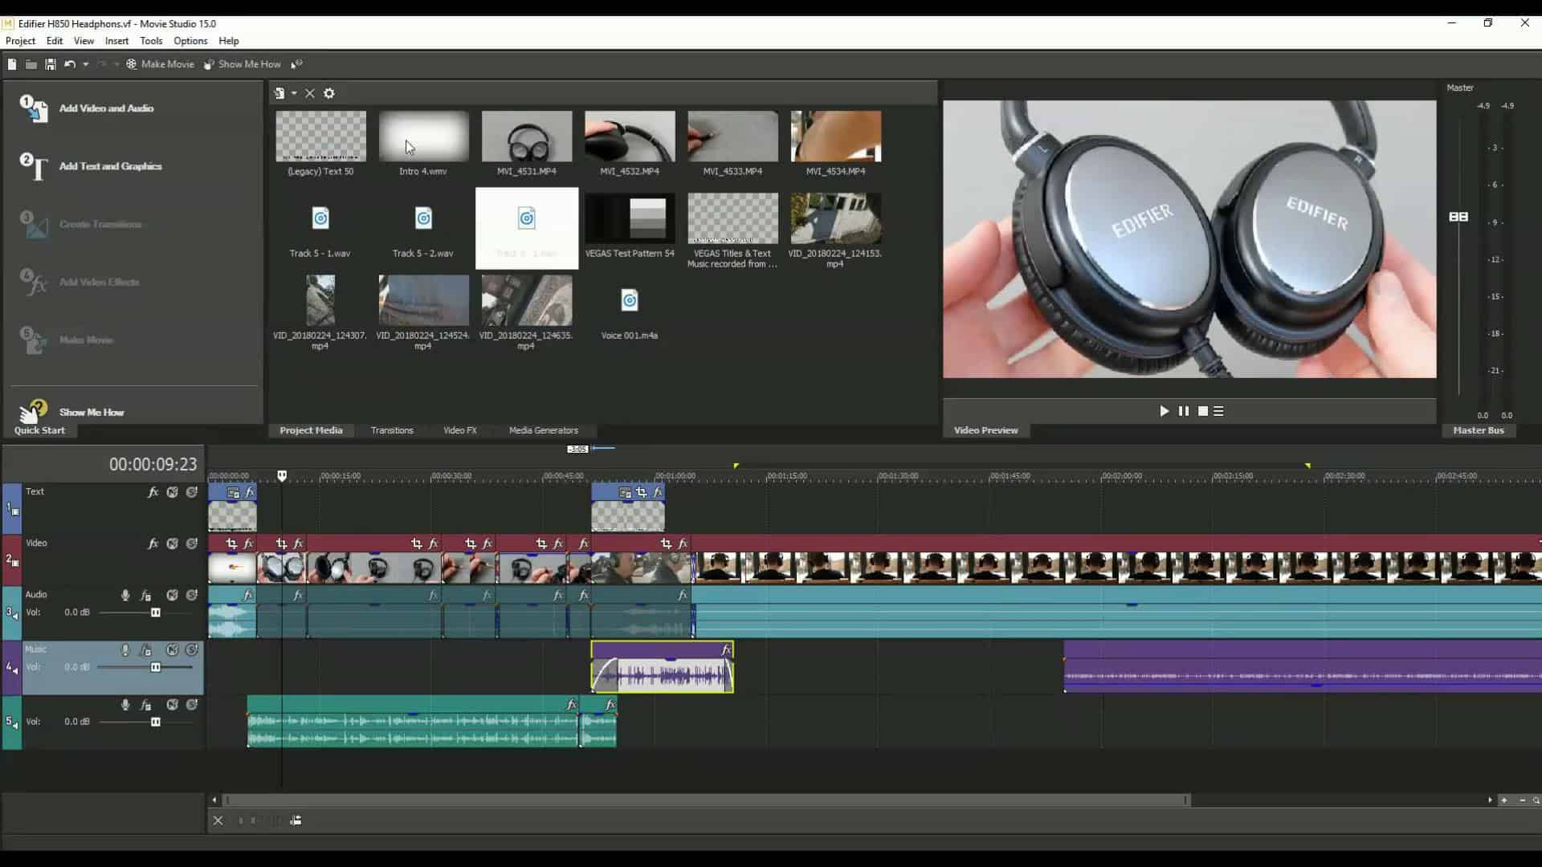Solo the Text track
Viewport: 1542px width, 867px height.
192,492
